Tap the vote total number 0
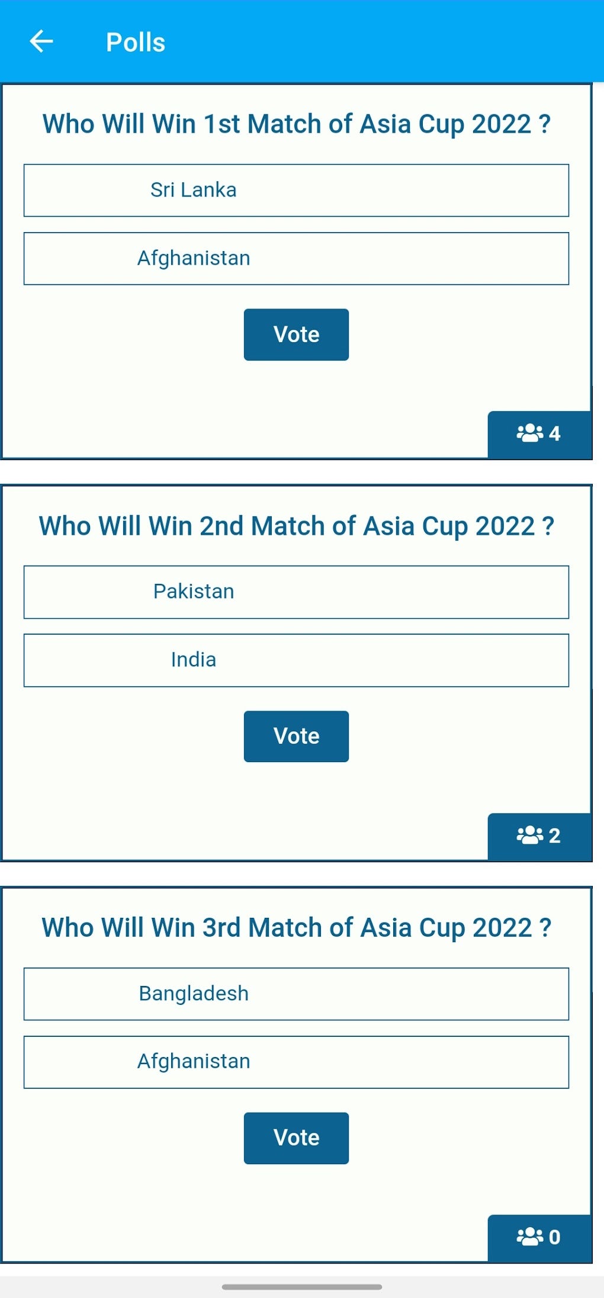604x1298 pixels. [x=555, y=1237]
